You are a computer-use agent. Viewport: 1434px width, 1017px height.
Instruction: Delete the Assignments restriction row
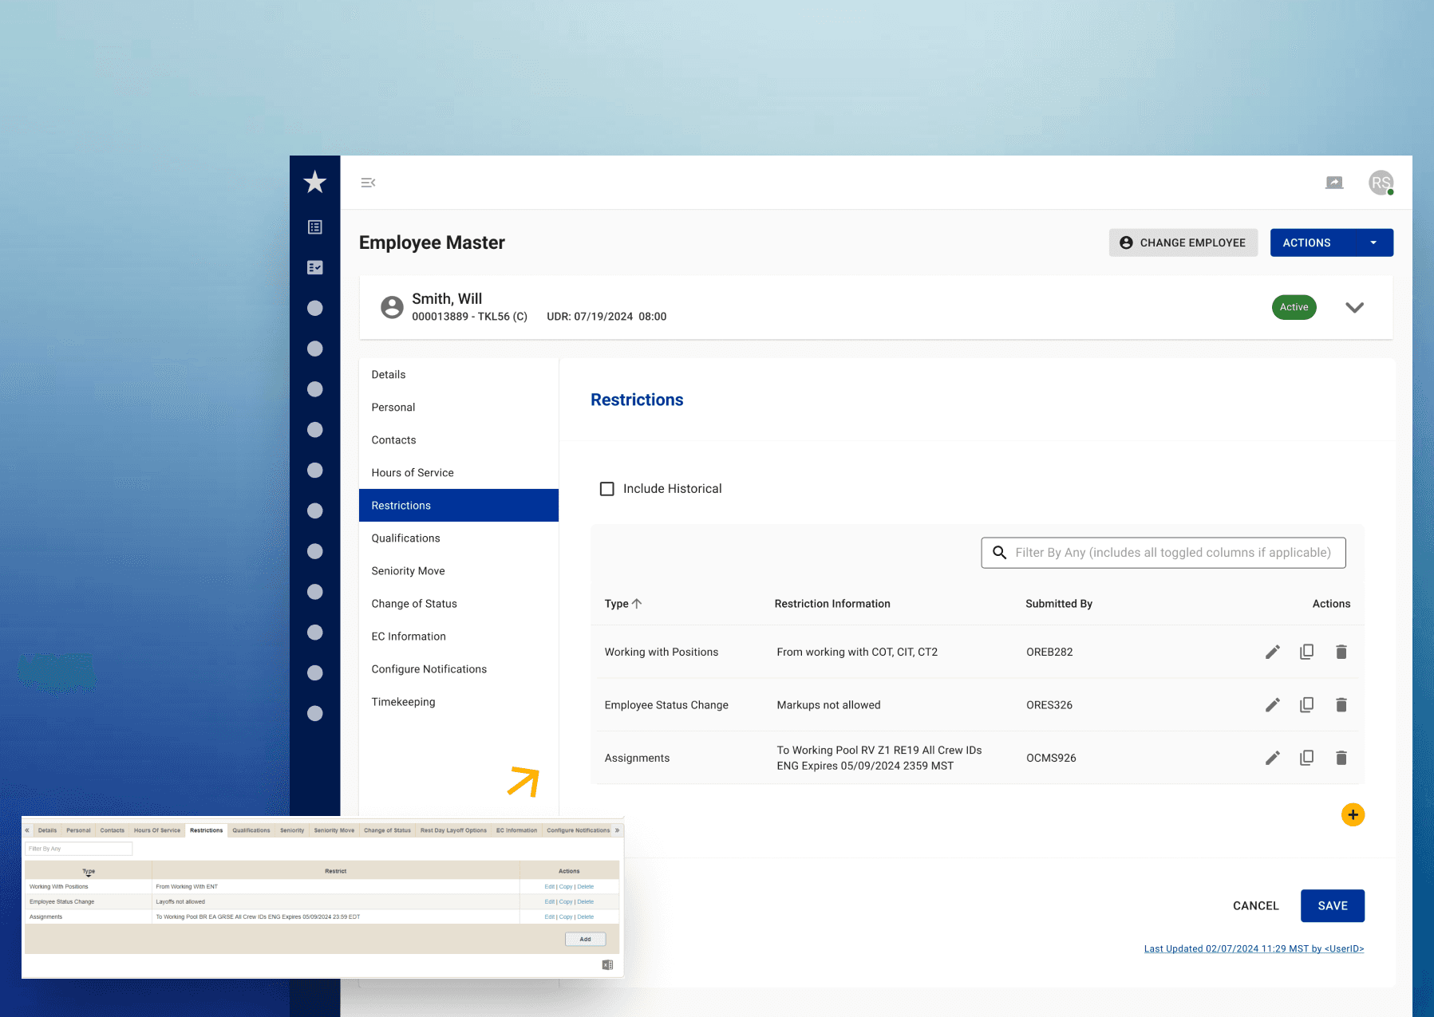point(1341,758)
